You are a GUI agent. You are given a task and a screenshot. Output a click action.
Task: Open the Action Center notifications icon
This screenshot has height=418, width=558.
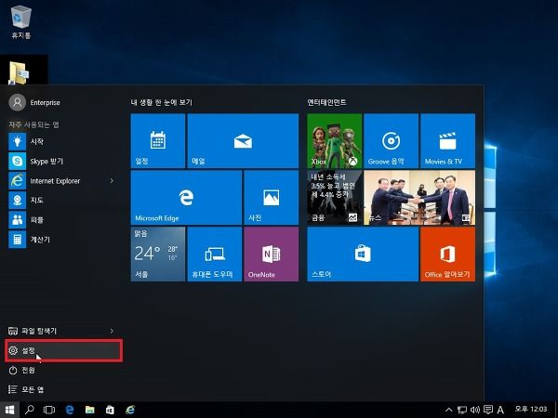[x=488, y=410]
